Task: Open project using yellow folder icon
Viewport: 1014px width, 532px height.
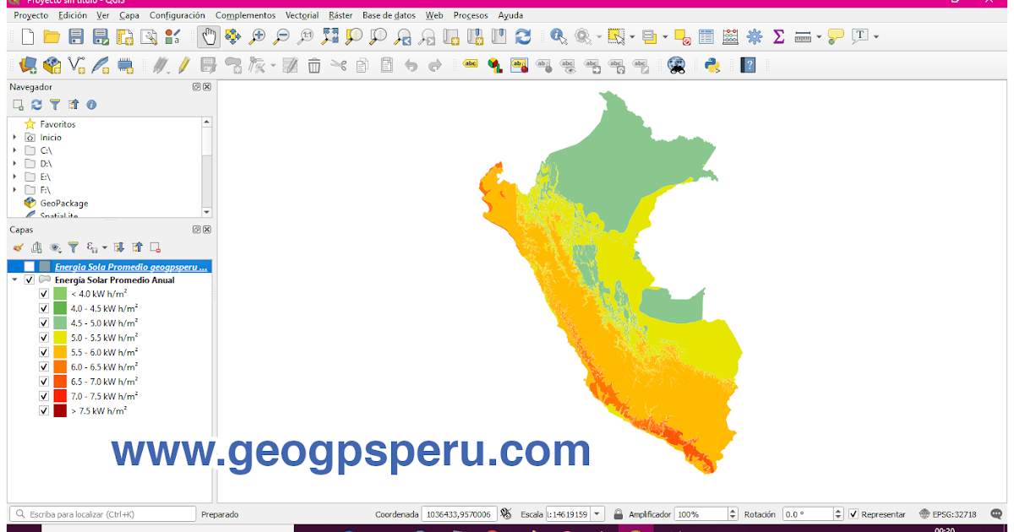Action: tap(52, 36)
